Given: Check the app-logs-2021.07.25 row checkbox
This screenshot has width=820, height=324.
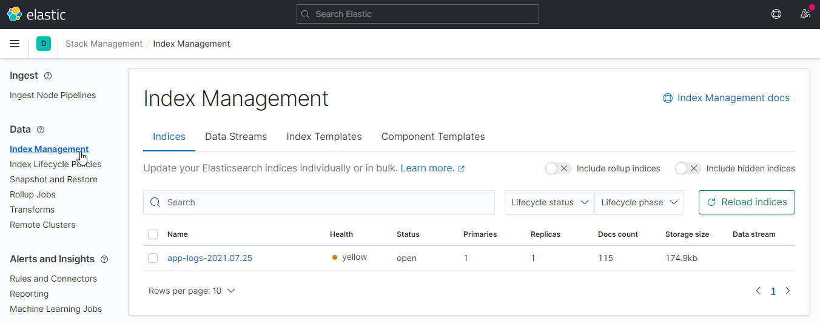Looking at the screenshot, I should pyautogui.click(x=153, y=258).
